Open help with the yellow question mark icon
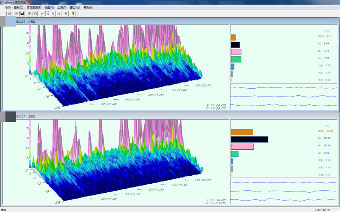Image resolution: width=340 pixels, height=212 pixels. point(73,14)
